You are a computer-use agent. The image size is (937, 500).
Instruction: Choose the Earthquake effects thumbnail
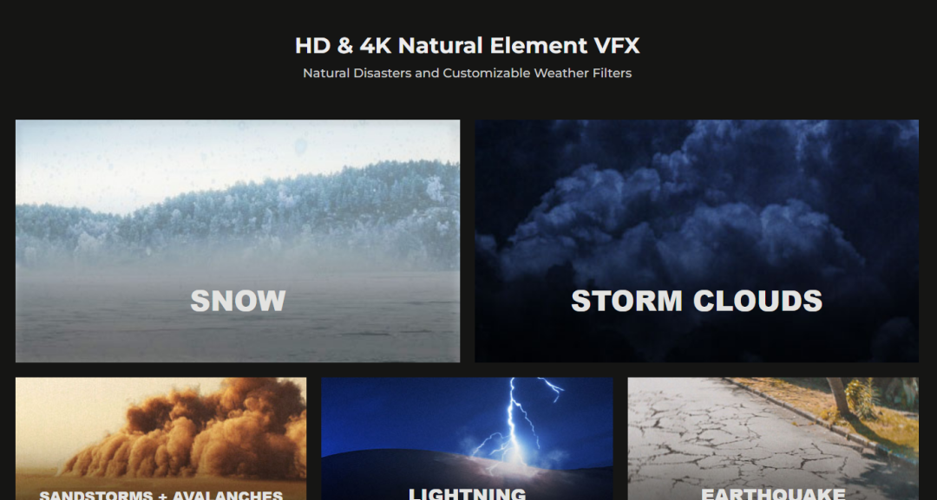[x=773, y=438]
